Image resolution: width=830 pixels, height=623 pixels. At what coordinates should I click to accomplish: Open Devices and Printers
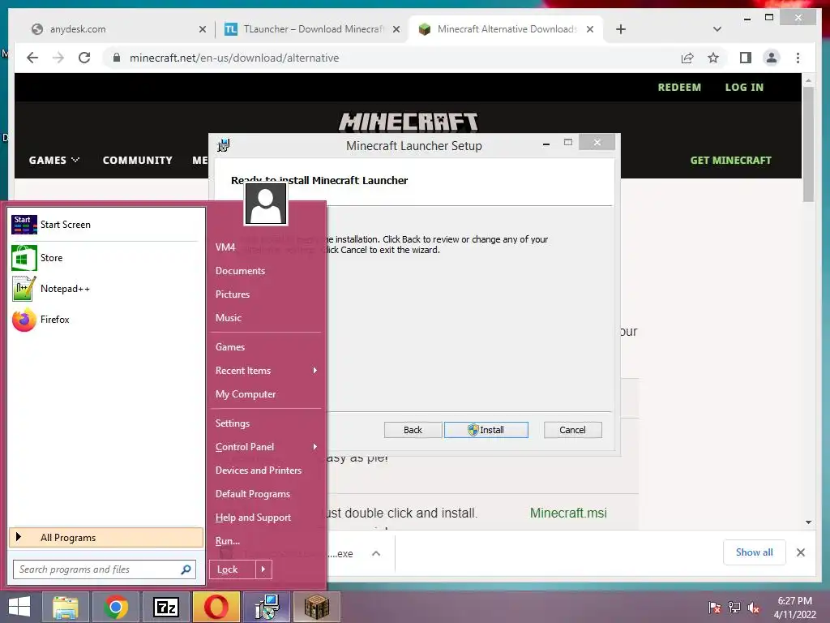(259, 470)
